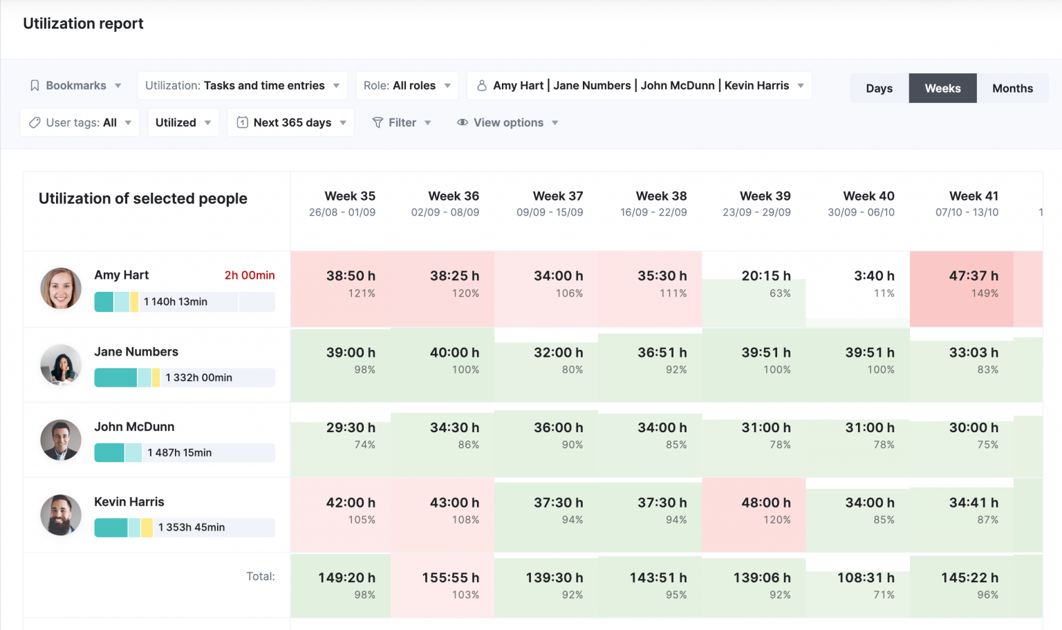
Task: Expand the Role: All roles dropdown
Action: coord(407,85)
